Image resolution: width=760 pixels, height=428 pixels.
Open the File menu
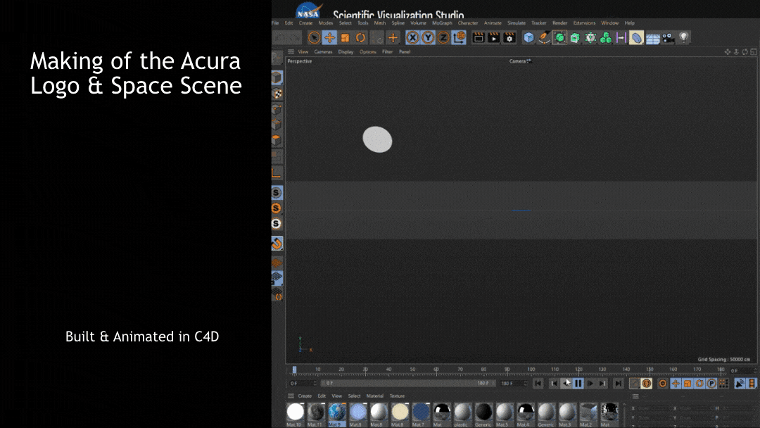coord(275,23)
